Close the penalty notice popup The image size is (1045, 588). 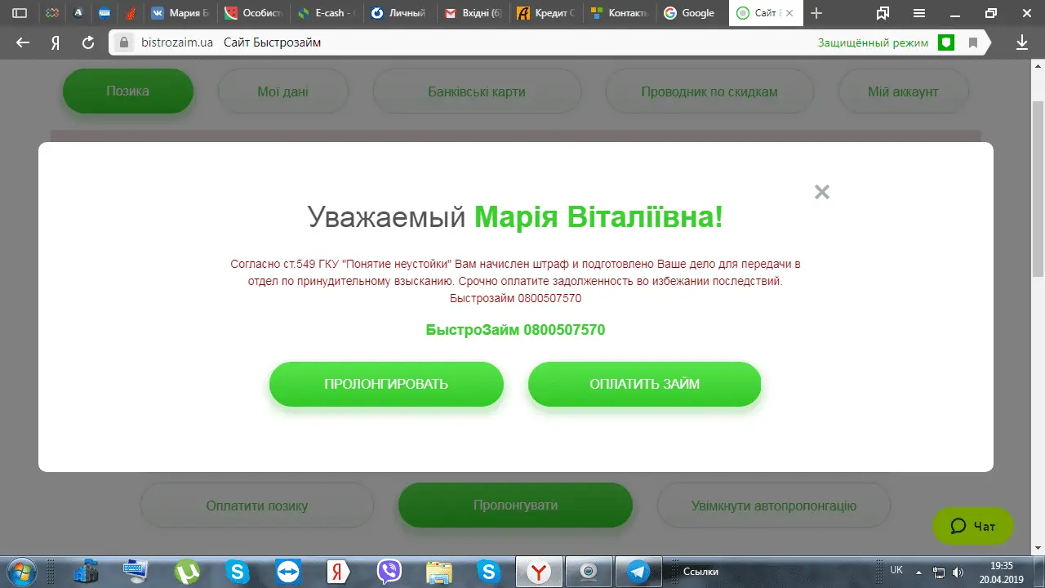821,192
